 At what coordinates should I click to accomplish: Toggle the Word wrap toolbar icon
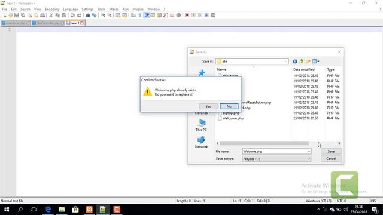point(133,15)
